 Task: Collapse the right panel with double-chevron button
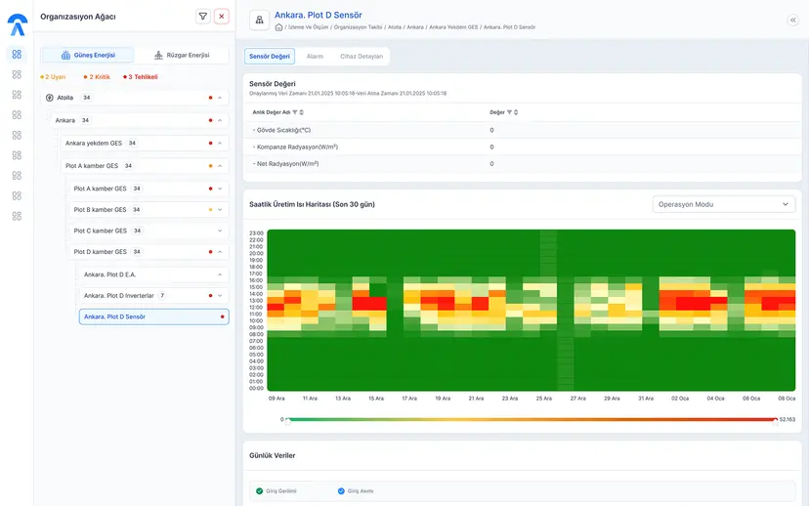[x=793, y=21]
